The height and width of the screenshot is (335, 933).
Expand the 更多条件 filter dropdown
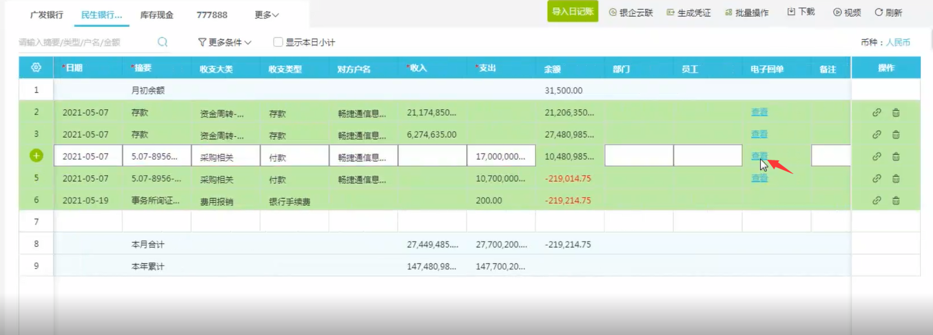pyautogui.click(x=225, y=43)
